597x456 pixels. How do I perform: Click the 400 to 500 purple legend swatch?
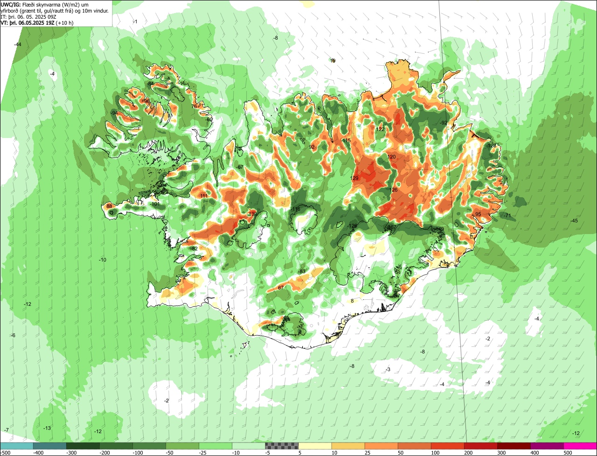(547, 446)
